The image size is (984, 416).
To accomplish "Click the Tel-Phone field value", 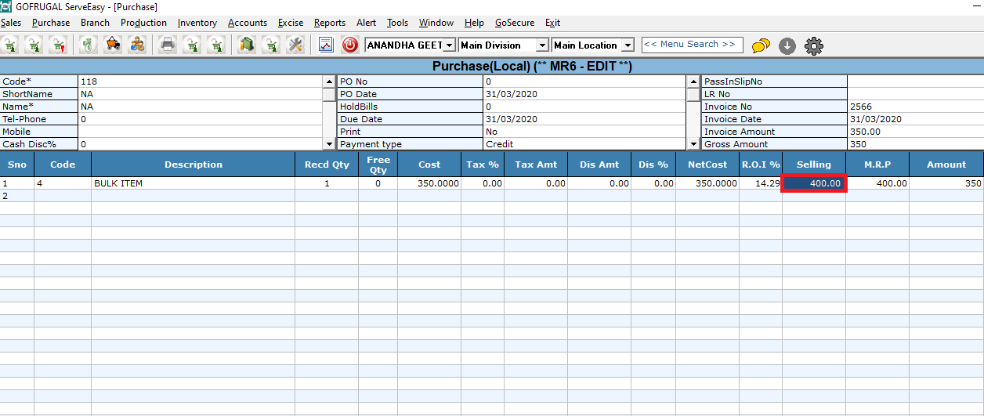I will coord(200,119).
